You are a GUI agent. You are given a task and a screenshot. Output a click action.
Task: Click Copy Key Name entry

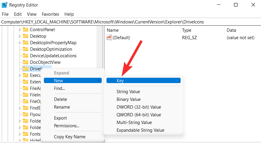click(x=70, y=137)
